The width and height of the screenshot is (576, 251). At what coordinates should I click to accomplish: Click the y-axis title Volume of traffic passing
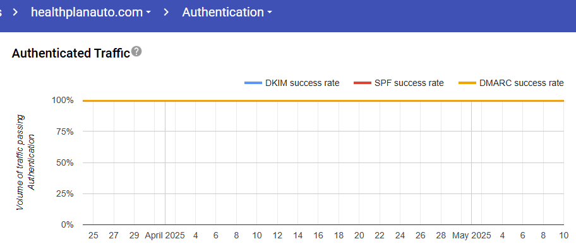(21, 162)
